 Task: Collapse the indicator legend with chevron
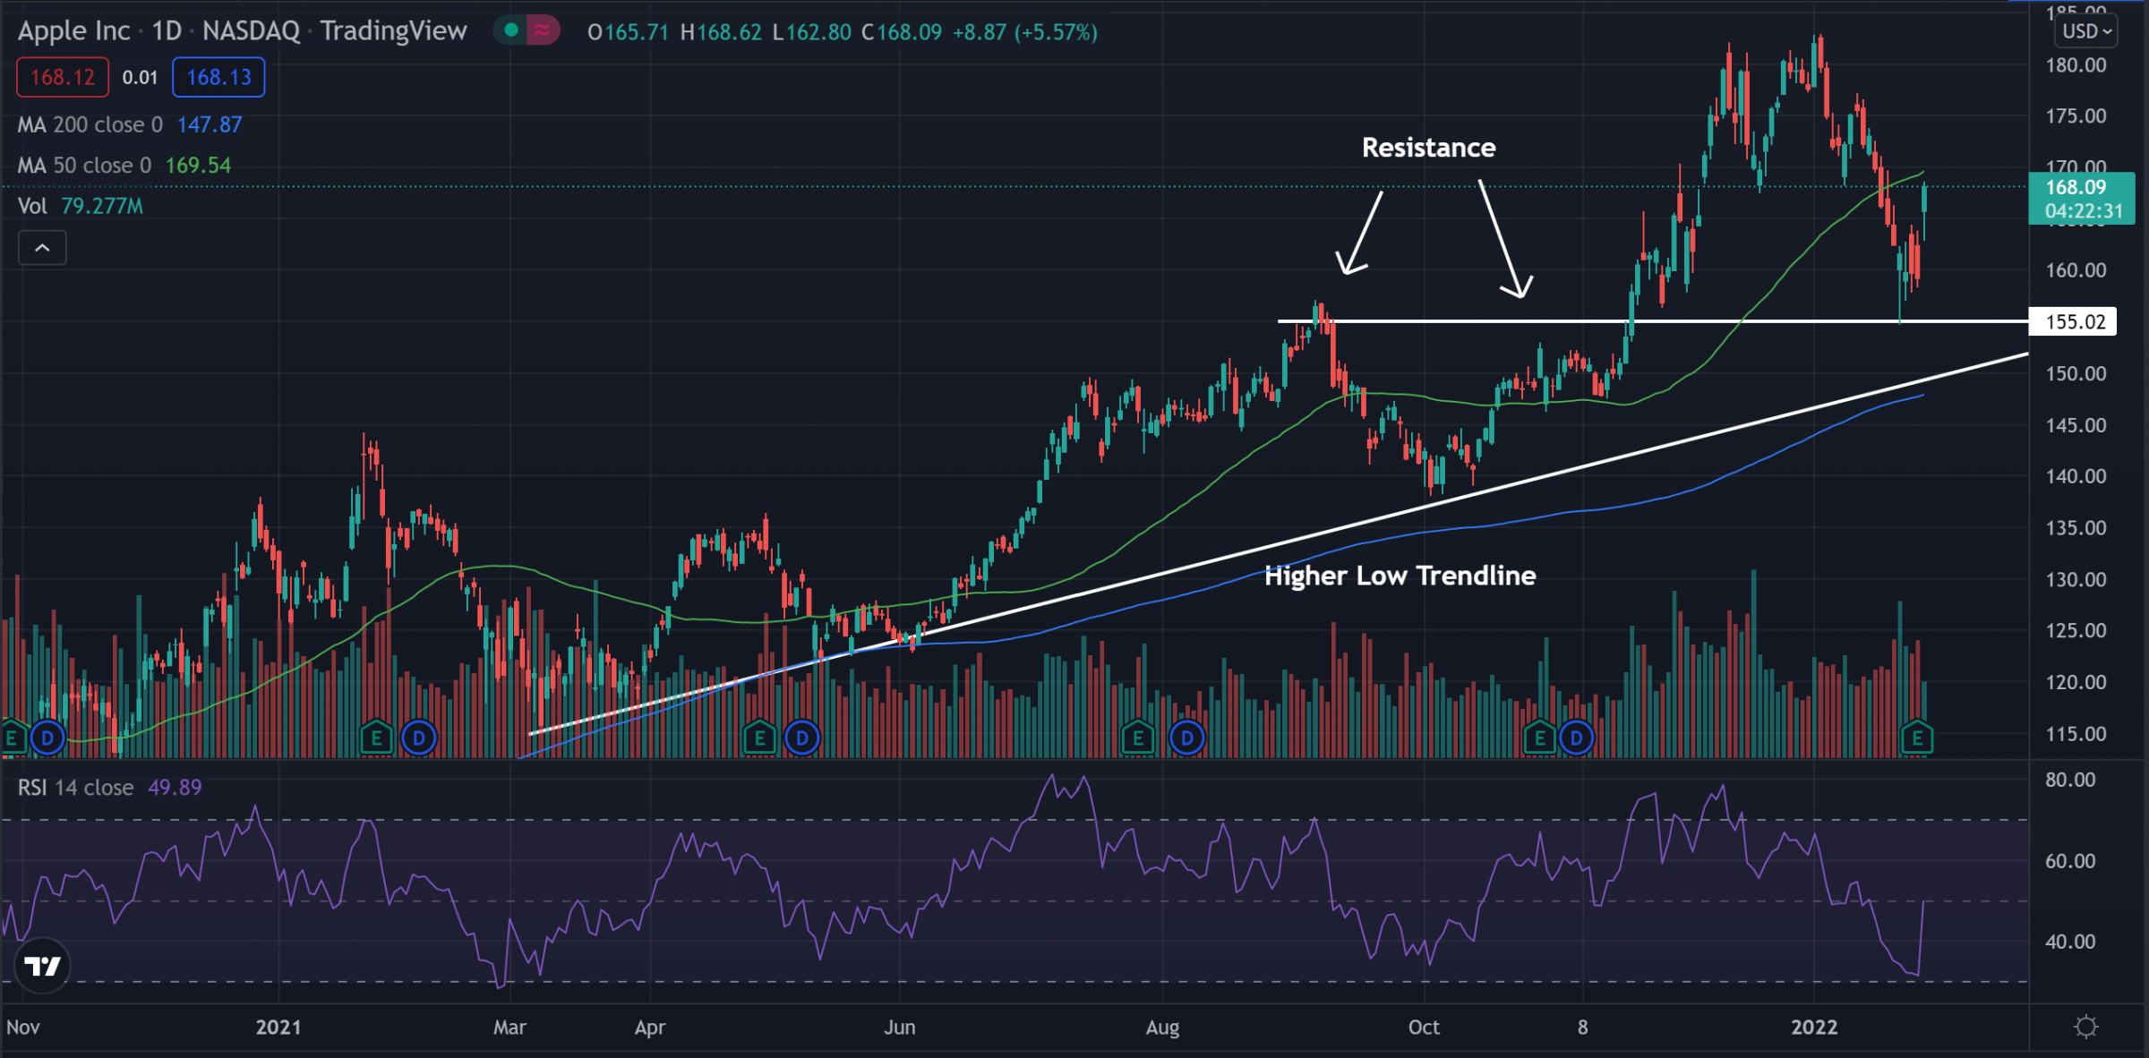(42, 248)
